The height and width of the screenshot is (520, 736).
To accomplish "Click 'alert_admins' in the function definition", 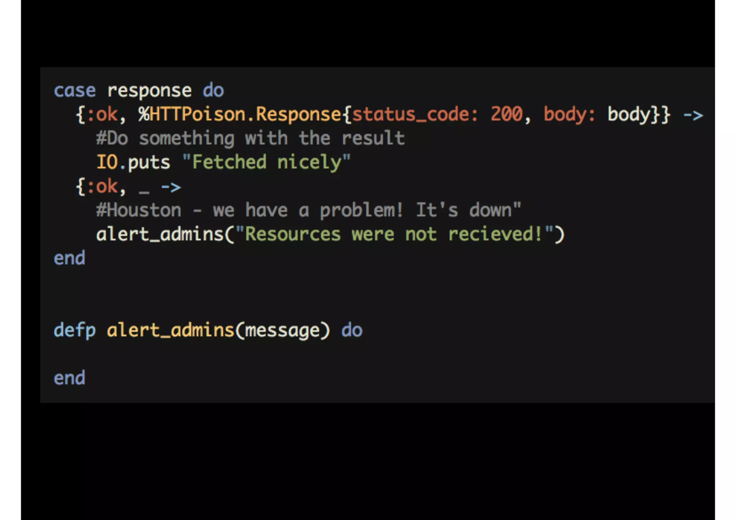I will (171, 330).
